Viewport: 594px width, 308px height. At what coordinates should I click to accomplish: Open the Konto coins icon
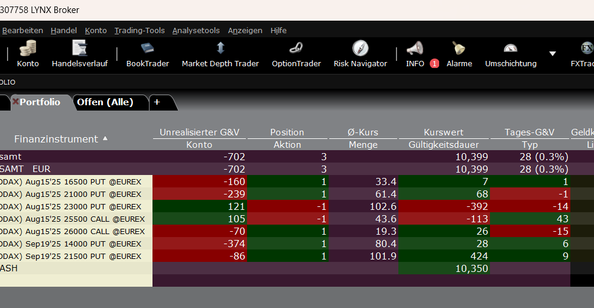pyautogui.click(x=28, y=49)
